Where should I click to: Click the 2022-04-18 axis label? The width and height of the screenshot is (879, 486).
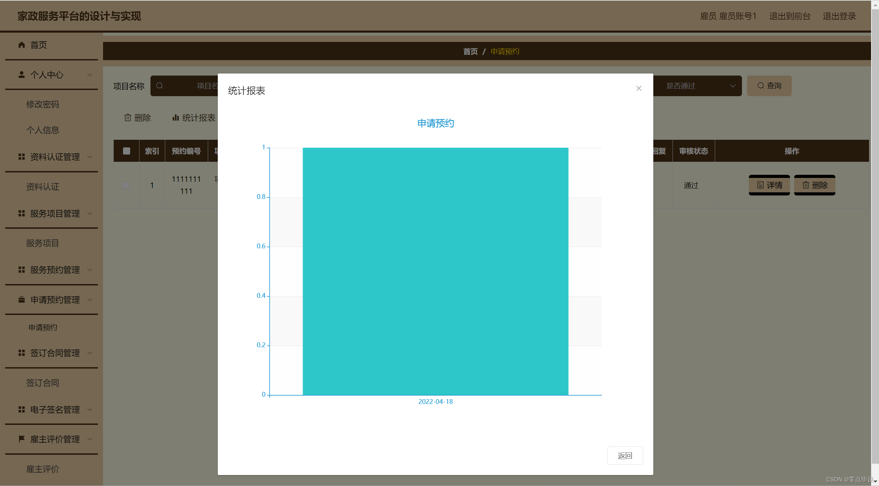click(x=435, y=402)
